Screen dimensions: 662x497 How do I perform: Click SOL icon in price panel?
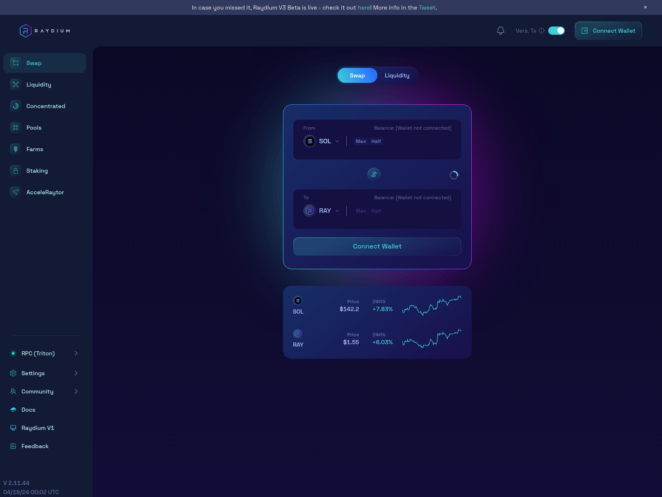298,301
